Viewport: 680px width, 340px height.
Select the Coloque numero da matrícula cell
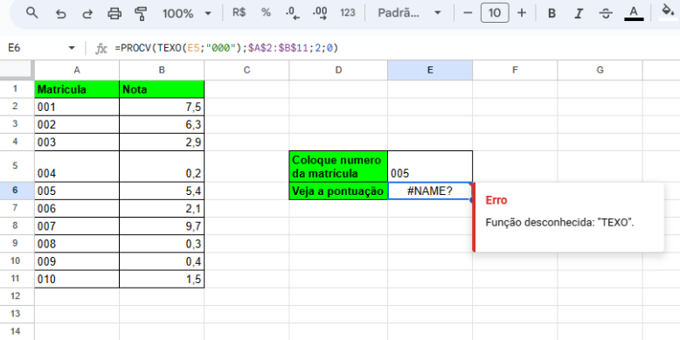click(338, 167)
